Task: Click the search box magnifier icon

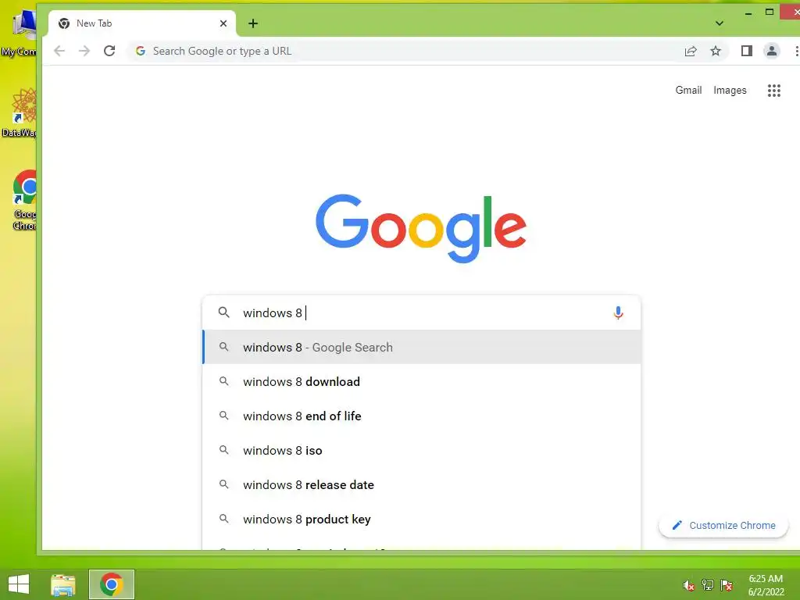Action: [223, 312]
